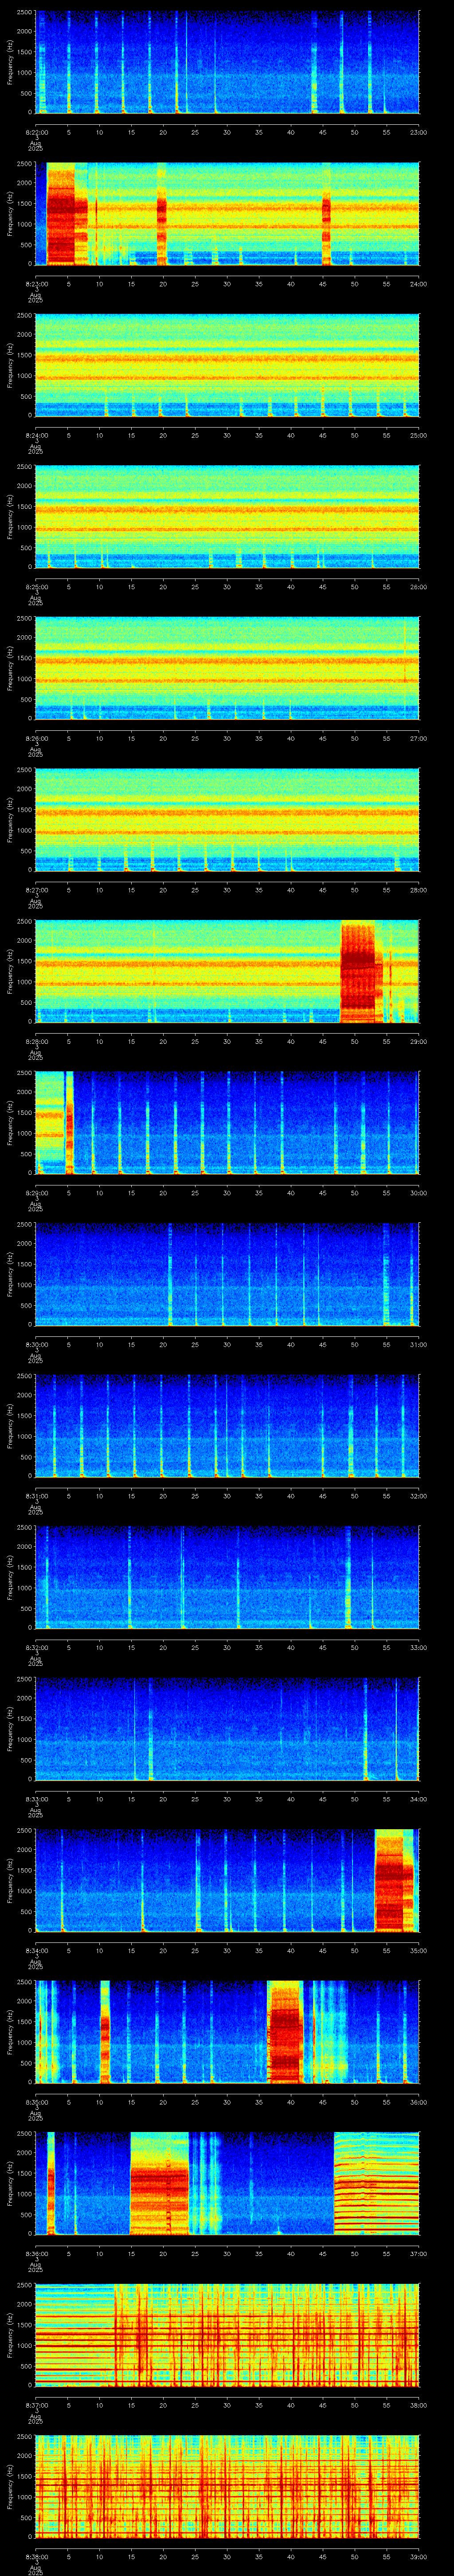Select the spectrogram panel beginning at 8:32:00
The width and height of the screenshot is (454, 2576).
pos(227,1577)
